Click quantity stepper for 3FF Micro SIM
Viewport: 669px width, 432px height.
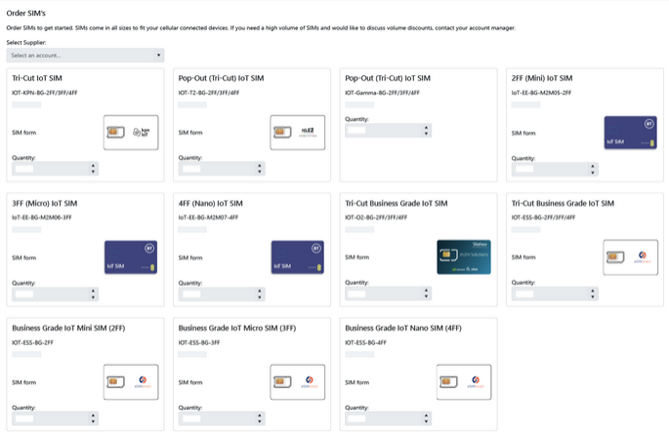93,293
